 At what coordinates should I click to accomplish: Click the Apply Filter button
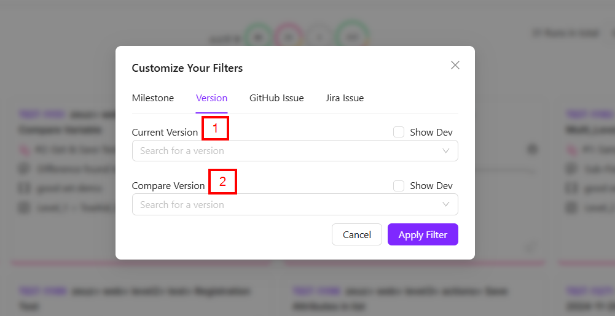[423, 234]
